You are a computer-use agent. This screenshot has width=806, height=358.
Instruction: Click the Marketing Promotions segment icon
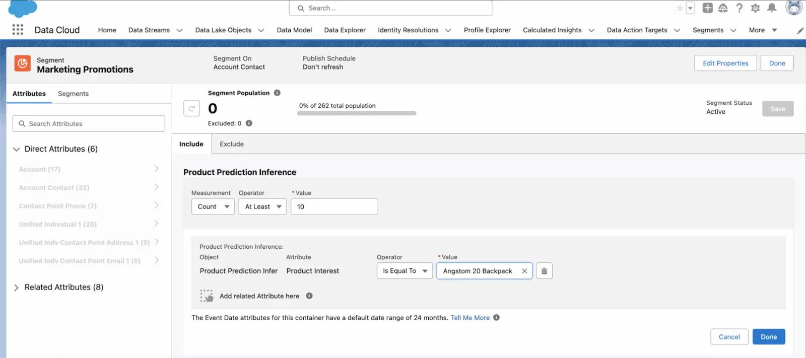pyautogui.click(x=23, y=63)
